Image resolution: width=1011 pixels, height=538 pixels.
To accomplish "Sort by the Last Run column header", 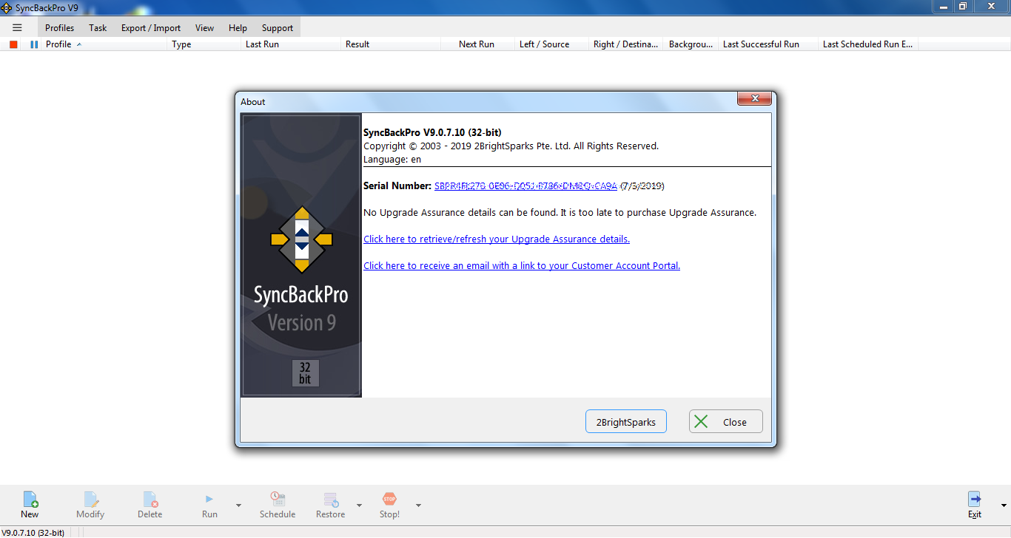I will (x=292, y=44).
